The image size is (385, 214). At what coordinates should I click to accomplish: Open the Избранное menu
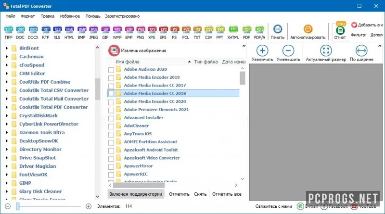click(70, 16)
